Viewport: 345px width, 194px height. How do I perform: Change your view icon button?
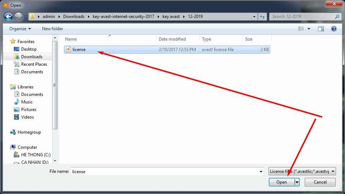click(301, 29)
